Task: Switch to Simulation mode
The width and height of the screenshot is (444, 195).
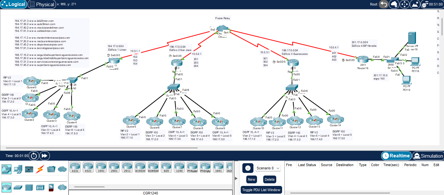Action: (x=428, y=156)
